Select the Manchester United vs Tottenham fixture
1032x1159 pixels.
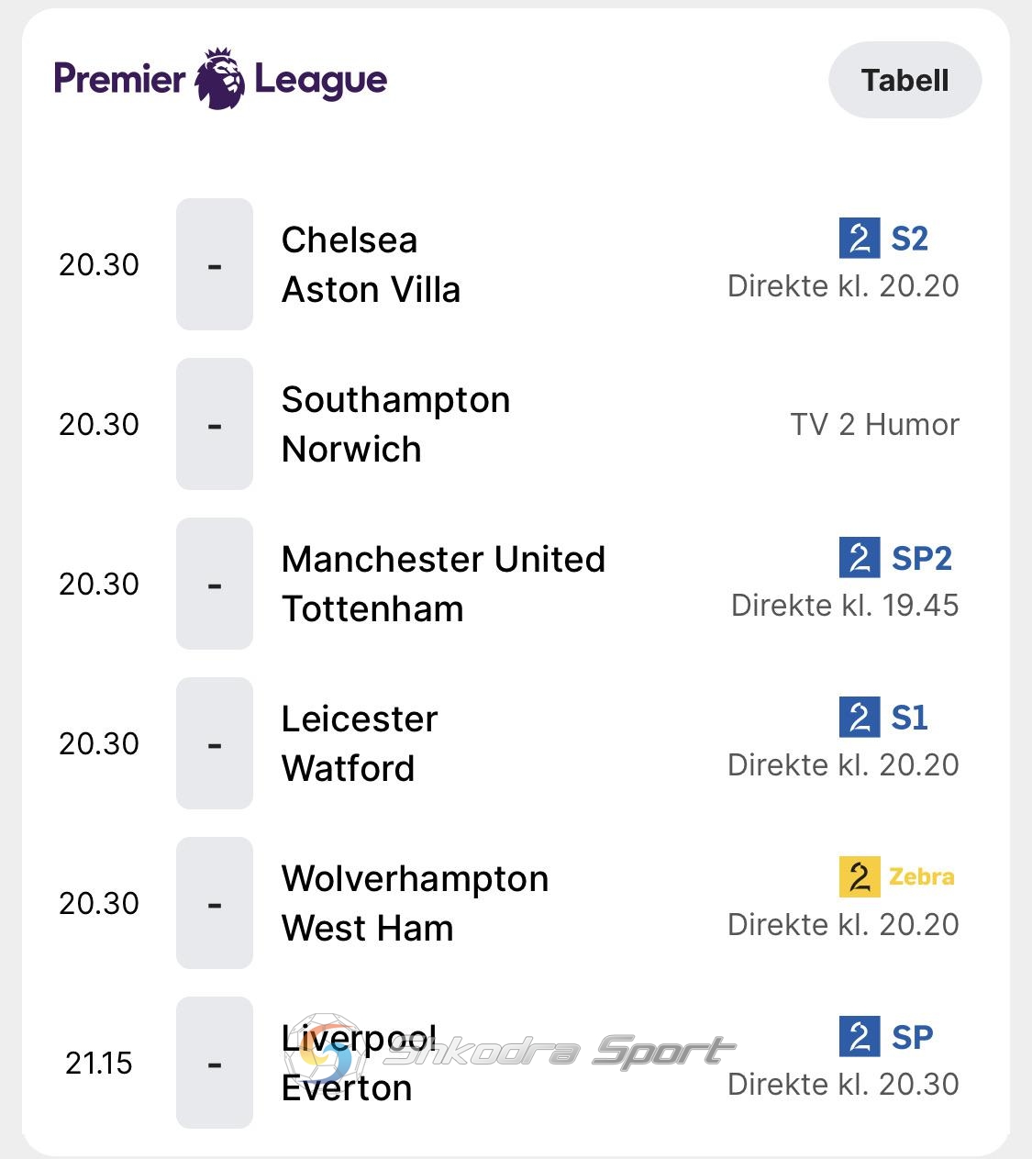(x=443, y=584)
